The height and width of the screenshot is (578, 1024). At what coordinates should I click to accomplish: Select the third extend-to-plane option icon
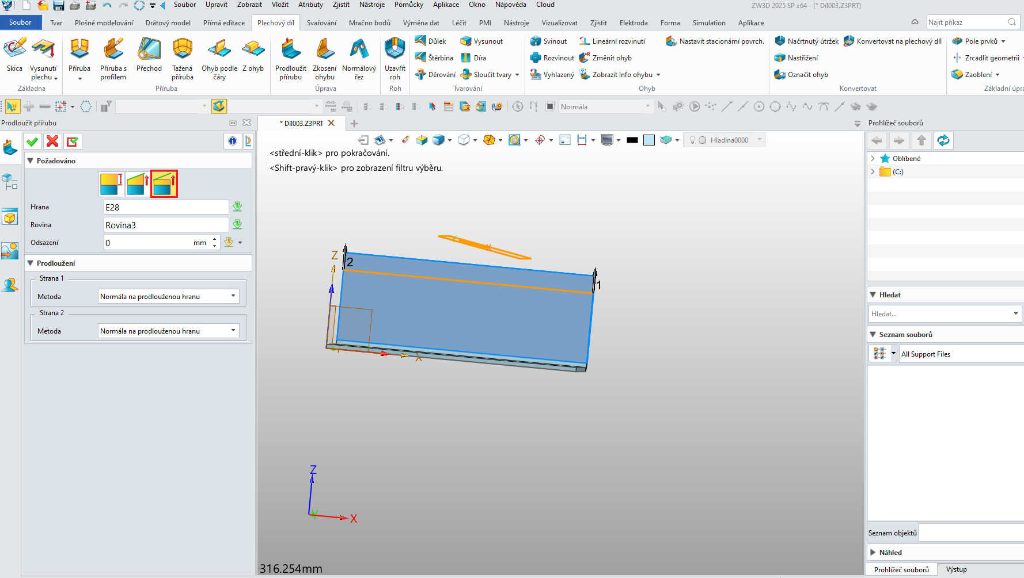click(x=164, y=184)
